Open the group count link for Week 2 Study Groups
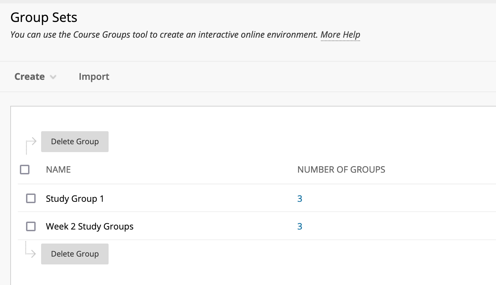This screenshot has width=496, height=285. (300, 227)
